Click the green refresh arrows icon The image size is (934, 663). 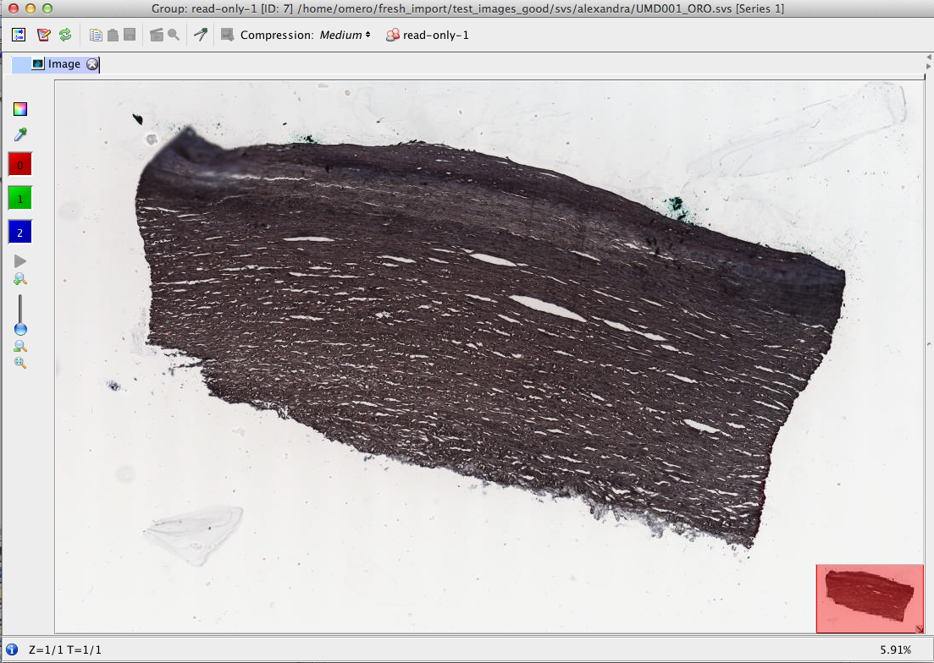point(65,35)
